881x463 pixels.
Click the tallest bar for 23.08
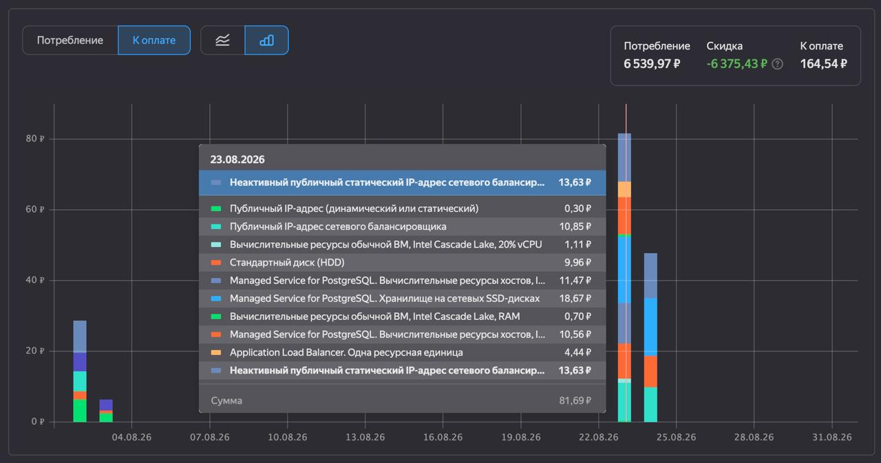624,277
